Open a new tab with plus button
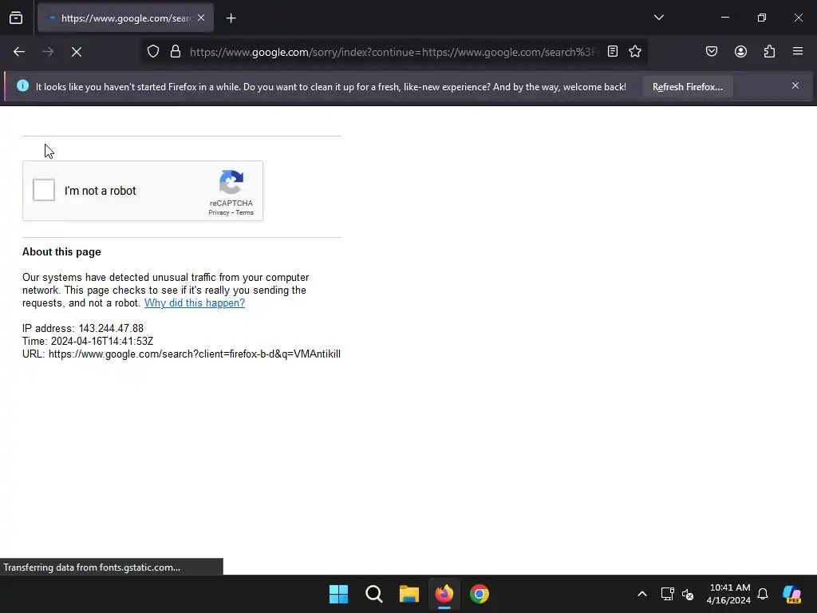This screenshot has height=613, width=817. tap(231, 18)
